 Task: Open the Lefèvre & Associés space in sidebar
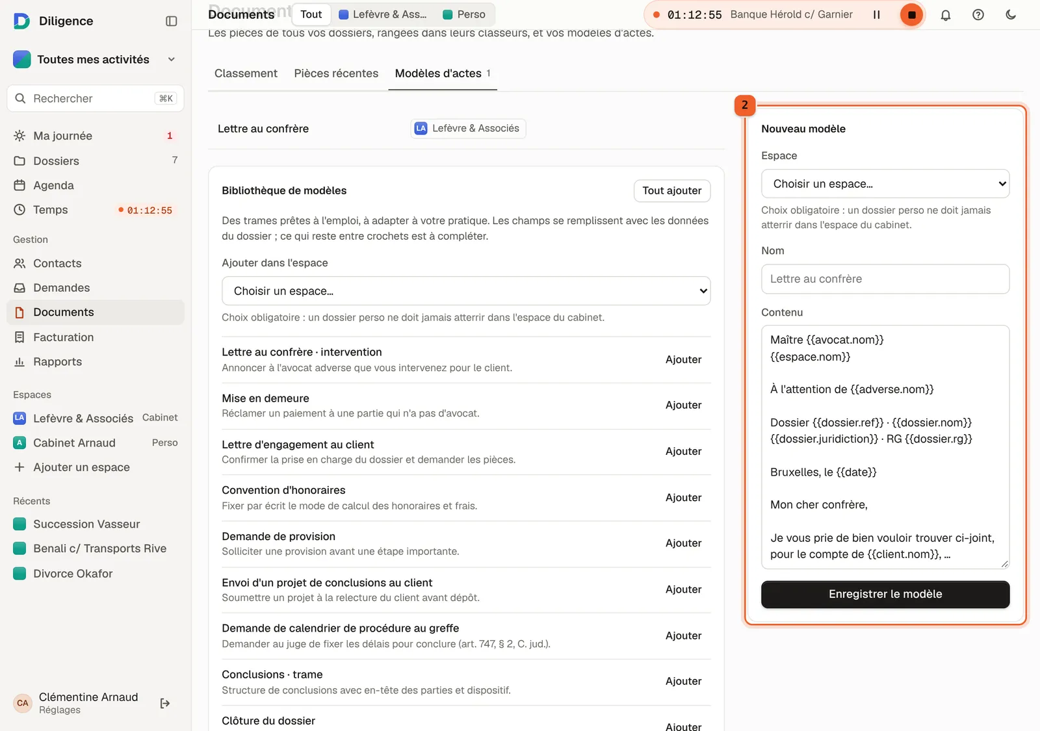tap(96, 418)
